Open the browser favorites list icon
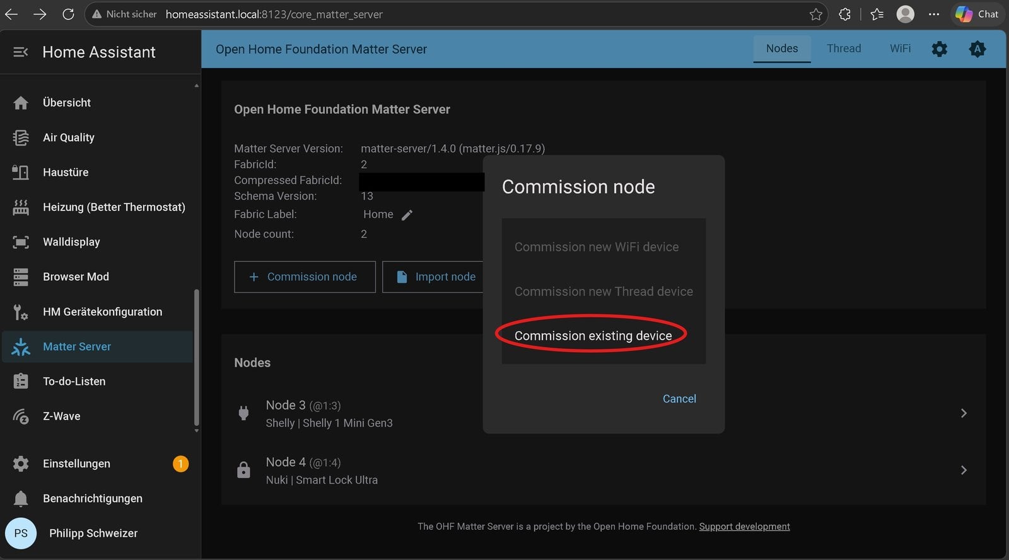The height and width of the screenshot is (560, 1009). click(x=877, y=14)
